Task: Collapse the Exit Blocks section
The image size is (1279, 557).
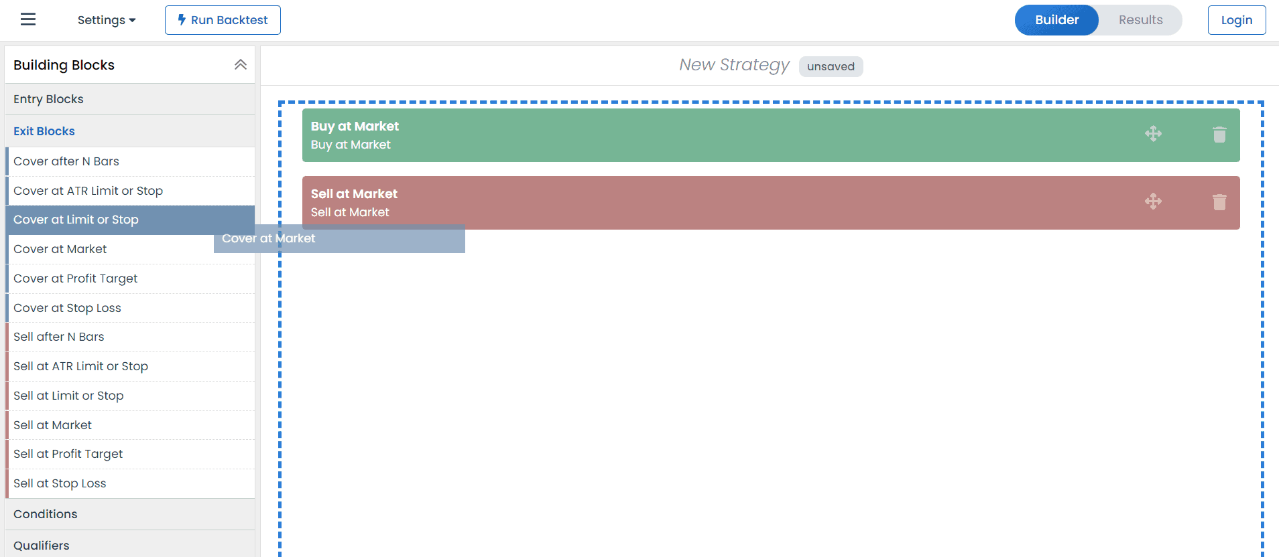Action: [44, 131]
